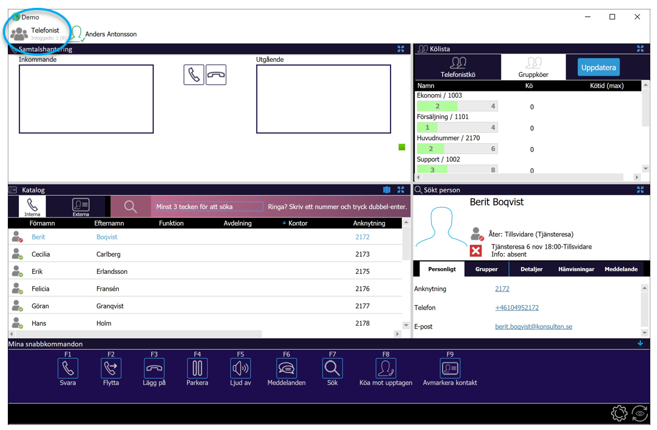Select the Interna catalog tab
This screenshot has height=430, width=657.
(32, 206)
